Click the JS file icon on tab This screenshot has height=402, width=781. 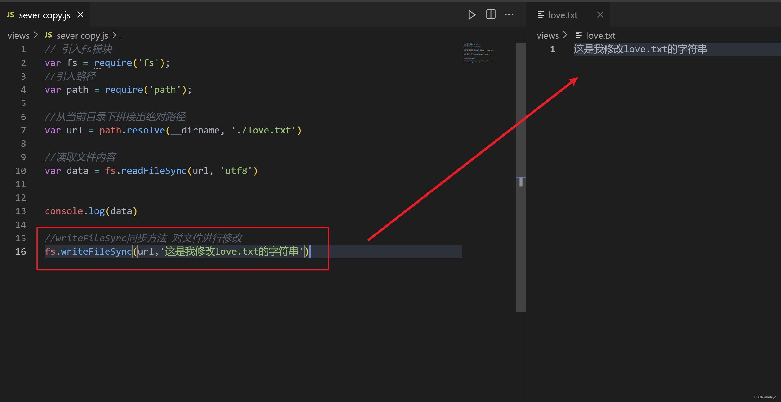[x=10, y=15]
